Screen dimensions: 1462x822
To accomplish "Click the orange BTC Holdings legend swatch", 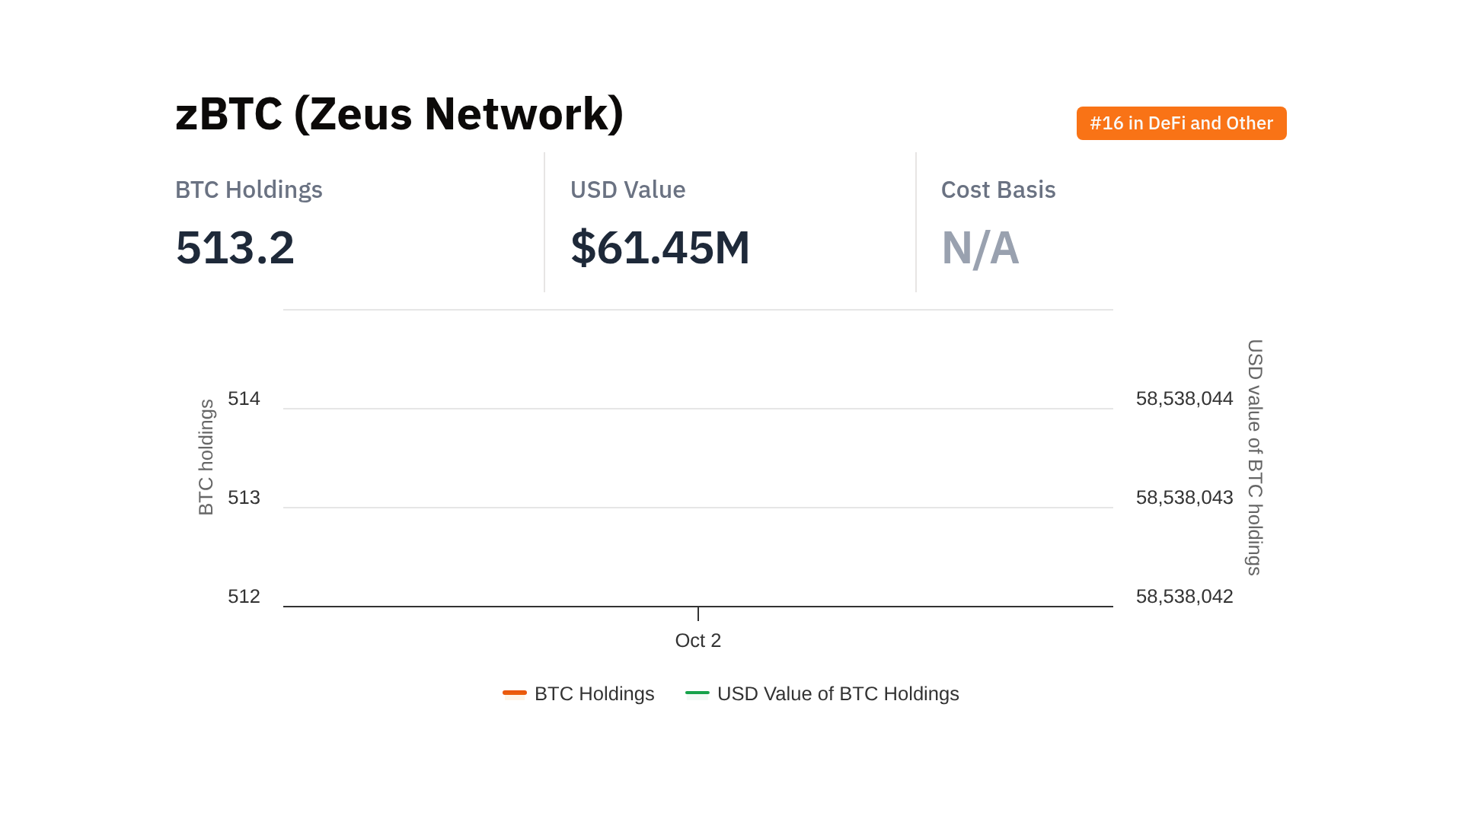I will [515, 693].
